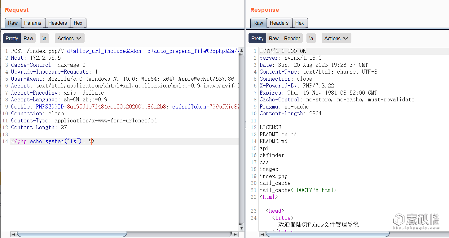Click the HTTP/1.1 200 OK status line
This screenshot has width=449, height=238.
click(x=283, y=51)
